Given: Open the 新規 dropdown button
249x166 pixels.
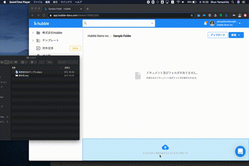Looking at the screenshot, I should click(236, 35).
